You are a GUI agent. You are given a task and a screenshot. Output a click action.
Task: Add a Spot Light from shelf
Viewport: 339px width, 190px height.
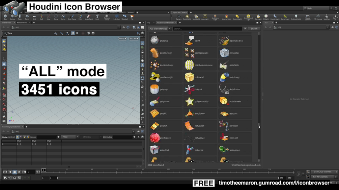coord(196,17)
